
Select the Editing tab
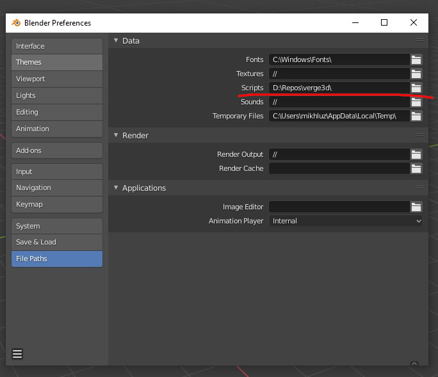click(57, 112)
